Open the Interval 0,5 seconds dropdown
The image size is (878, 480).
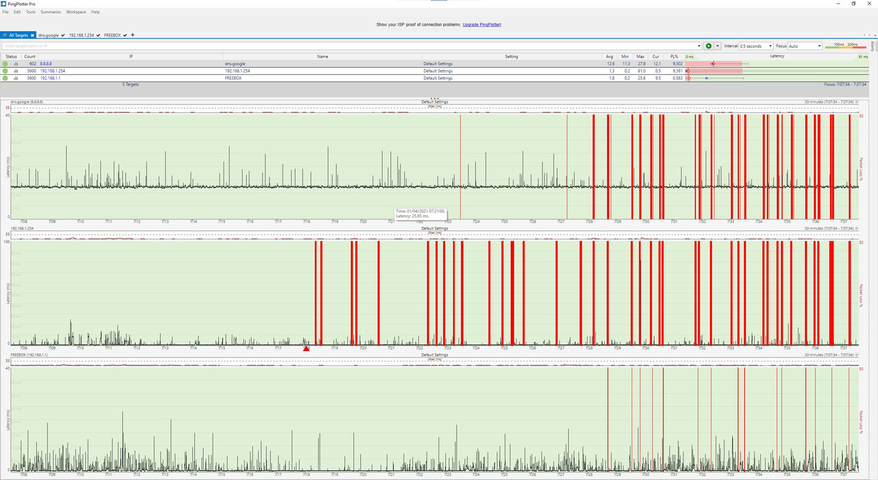pos(756,46)
